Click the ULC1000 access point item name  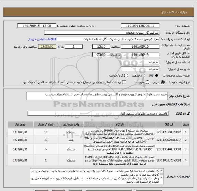(120, 149)
